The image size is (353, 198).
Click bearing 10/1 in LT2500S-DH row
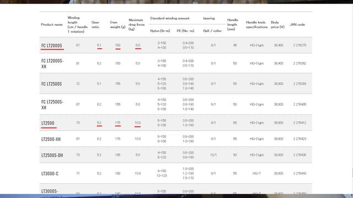(x=213, y=155)
